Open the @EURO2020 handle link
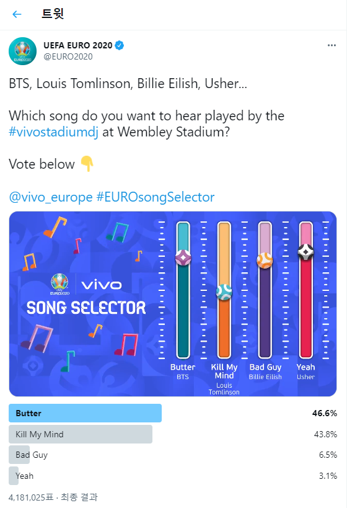 point(68,56)
